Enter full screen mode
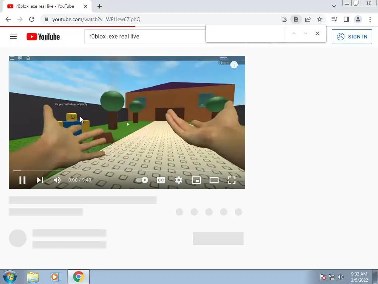The image size is (378, 284). coord(232,180)
